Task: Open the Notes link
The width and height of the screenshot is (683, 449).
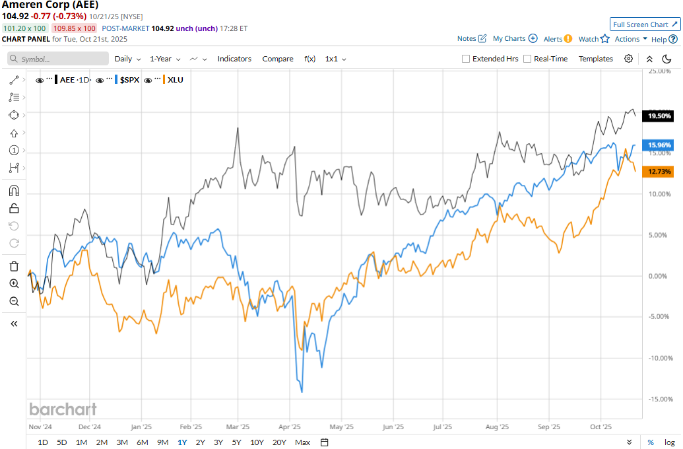Action: click(x=467, y=38)
